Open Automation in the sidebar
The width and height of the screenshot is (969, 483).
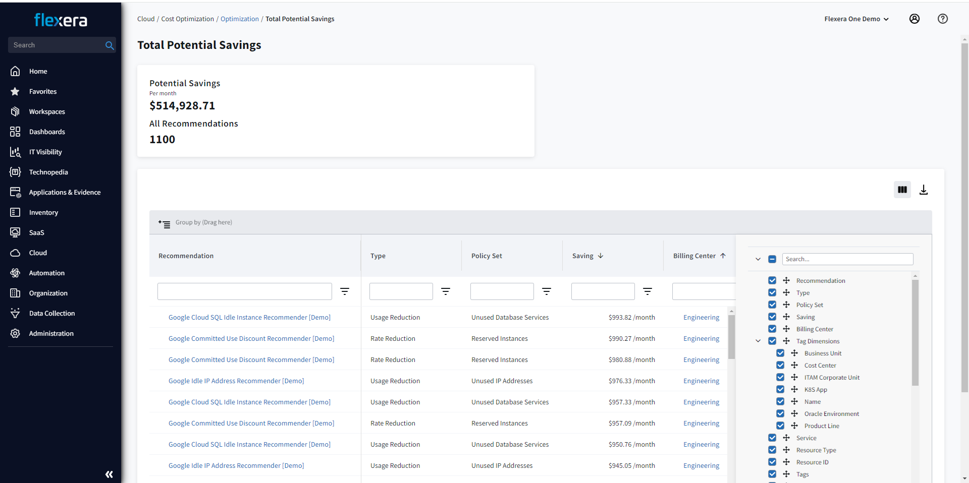46,273
